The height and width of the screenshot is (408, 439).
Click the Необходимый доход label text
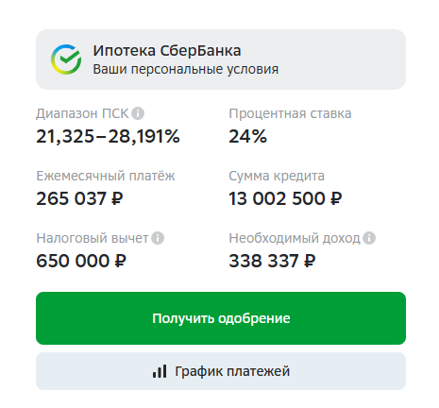pyautogui.click(x=295, y=238)
